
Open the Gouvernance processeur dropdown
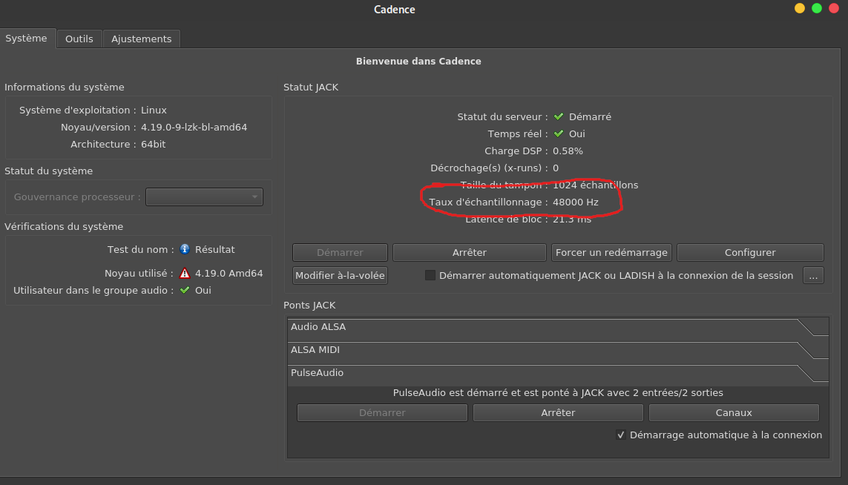tap(204, 197)
